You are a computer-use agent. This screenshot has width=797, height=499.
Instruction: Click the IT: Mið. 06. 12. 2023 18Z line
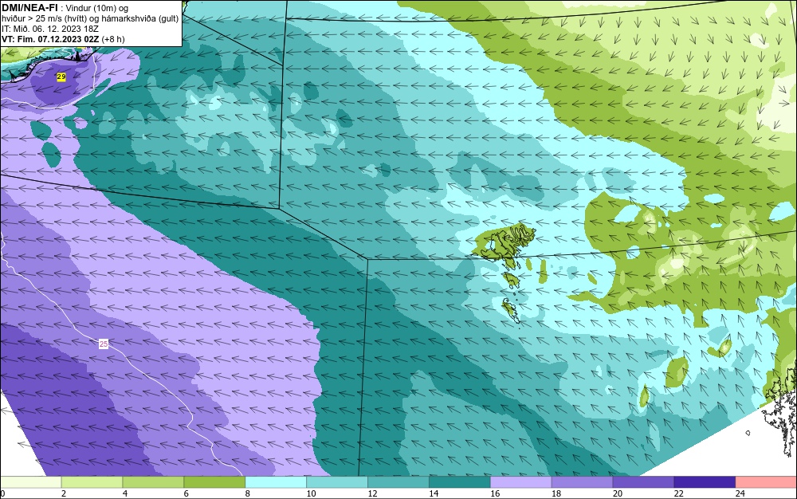[x=49, y=29]
